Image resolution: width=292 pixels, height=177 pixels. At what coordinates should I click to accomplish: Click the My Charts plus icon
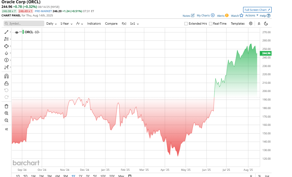click(x=213, y=15)
